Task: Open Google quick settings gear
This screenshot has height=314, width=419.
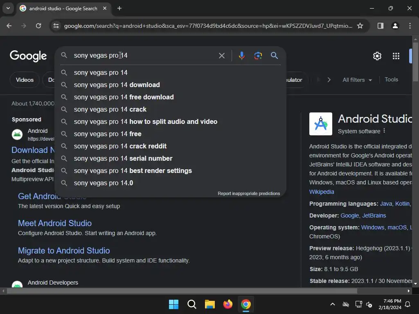Action: [x=377, y=56]
